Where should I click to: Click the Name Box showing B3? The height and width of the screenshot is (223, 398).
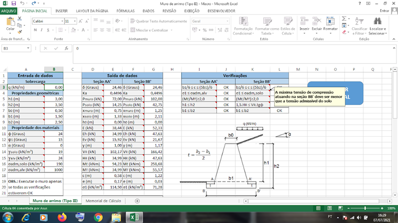(16, 48)
